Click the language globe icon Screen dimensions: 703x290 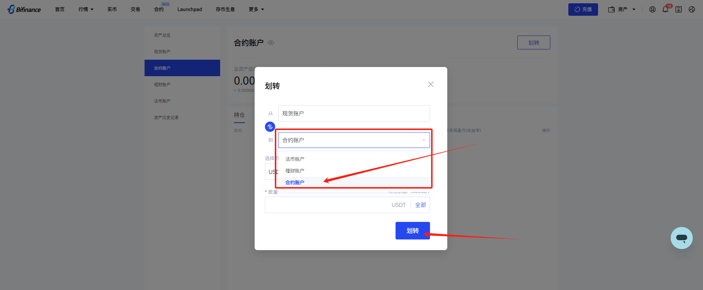coord(692,10)
